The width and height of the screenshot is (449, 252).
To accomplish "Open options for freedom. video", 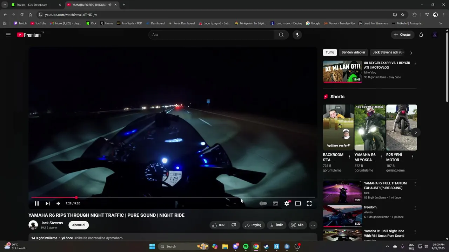I will 415,208.
